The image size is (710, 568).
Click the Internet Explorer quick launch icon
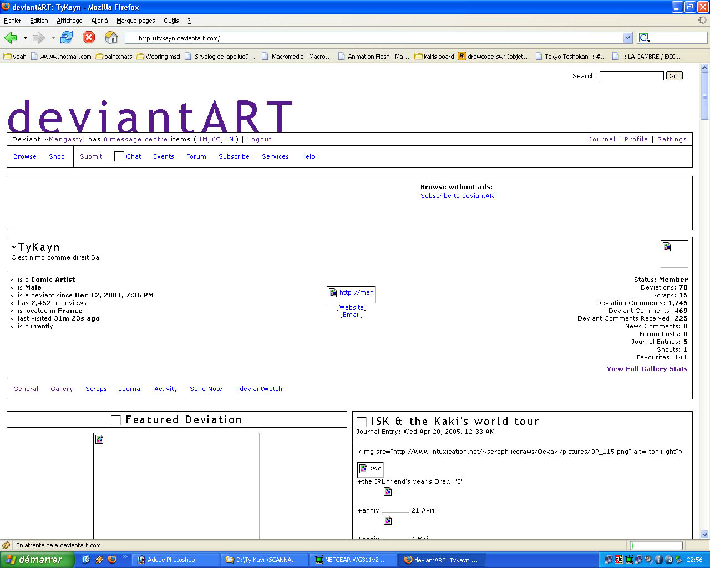tap(86, 560)
